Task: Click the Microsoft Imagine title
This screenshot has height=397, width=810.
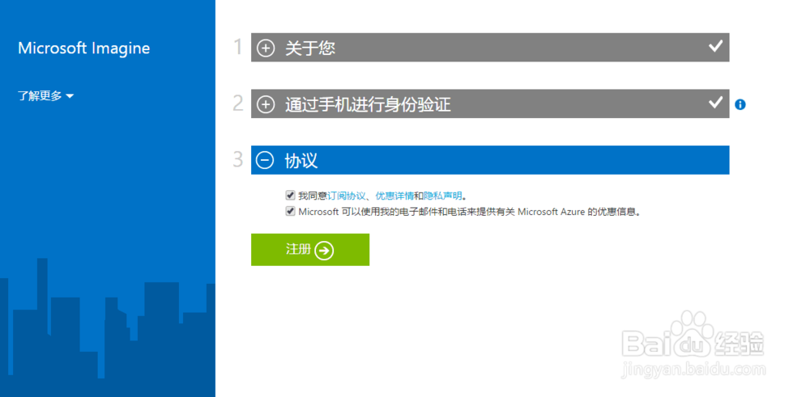Action: click(83, 49)
